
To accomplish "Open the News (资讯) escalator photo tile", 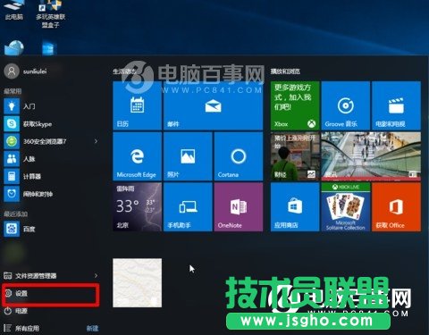I will click(x=371, y=156).
